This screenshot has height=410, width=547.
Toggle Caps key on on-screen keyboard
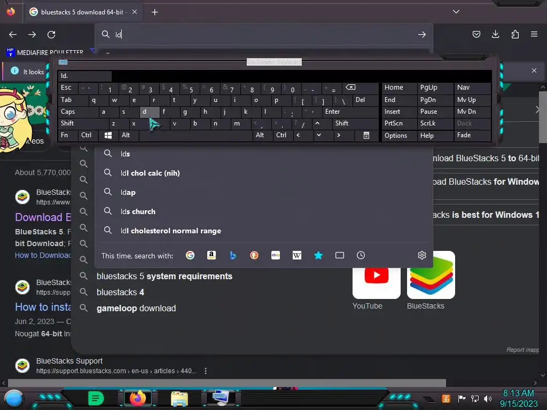[x=77, y=112]
